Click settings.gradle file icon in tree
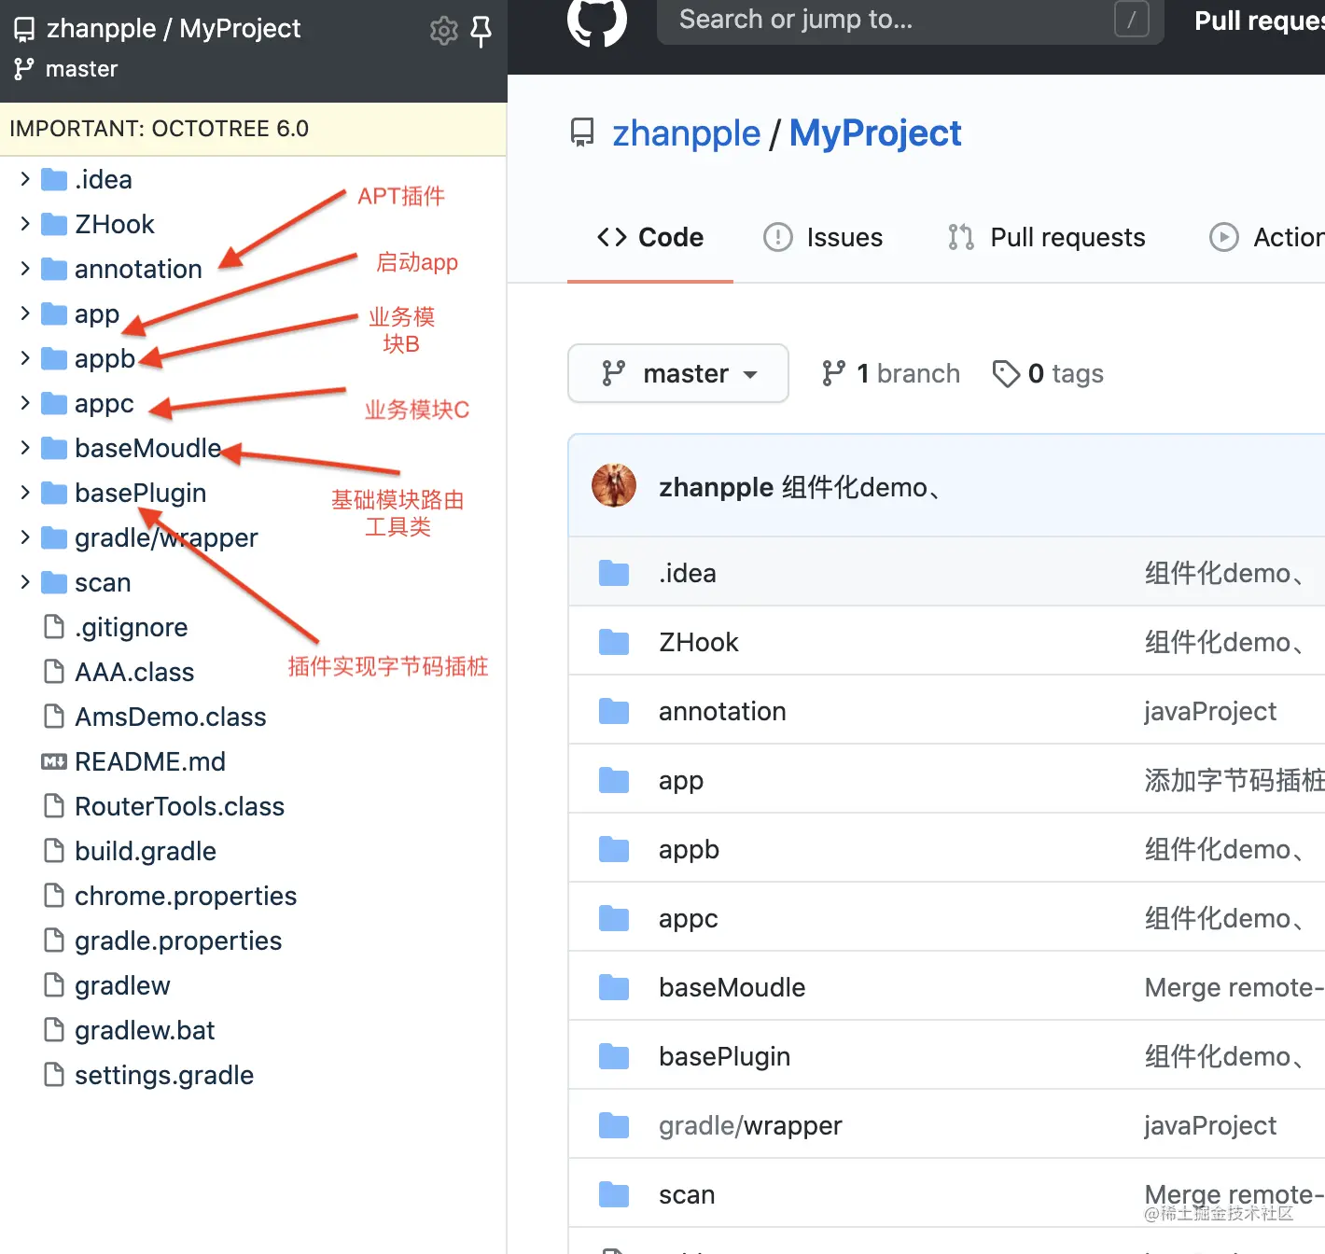 click(x=54, y=1075)
